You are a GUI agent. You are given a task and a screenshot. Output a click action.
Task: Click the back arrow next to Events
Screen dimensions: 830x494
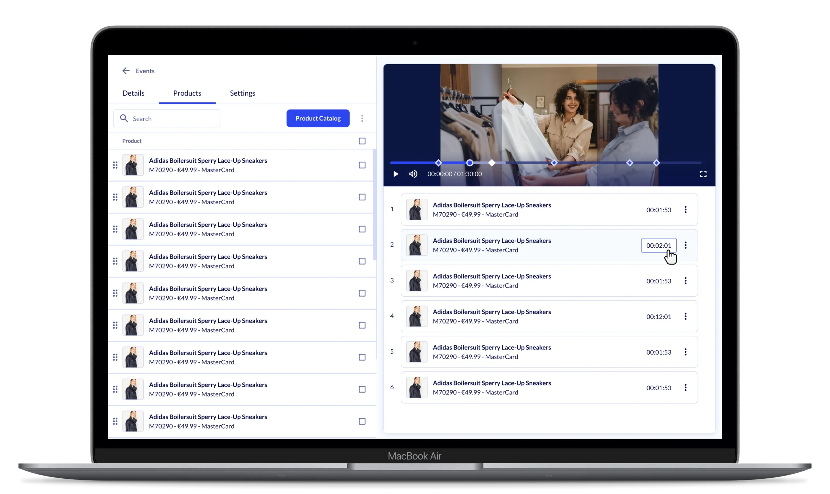point(125,71)
